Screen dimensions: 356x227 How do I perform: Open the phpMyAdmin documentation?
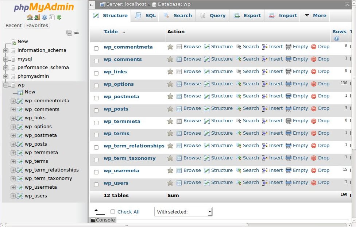[x=44, y=17]
